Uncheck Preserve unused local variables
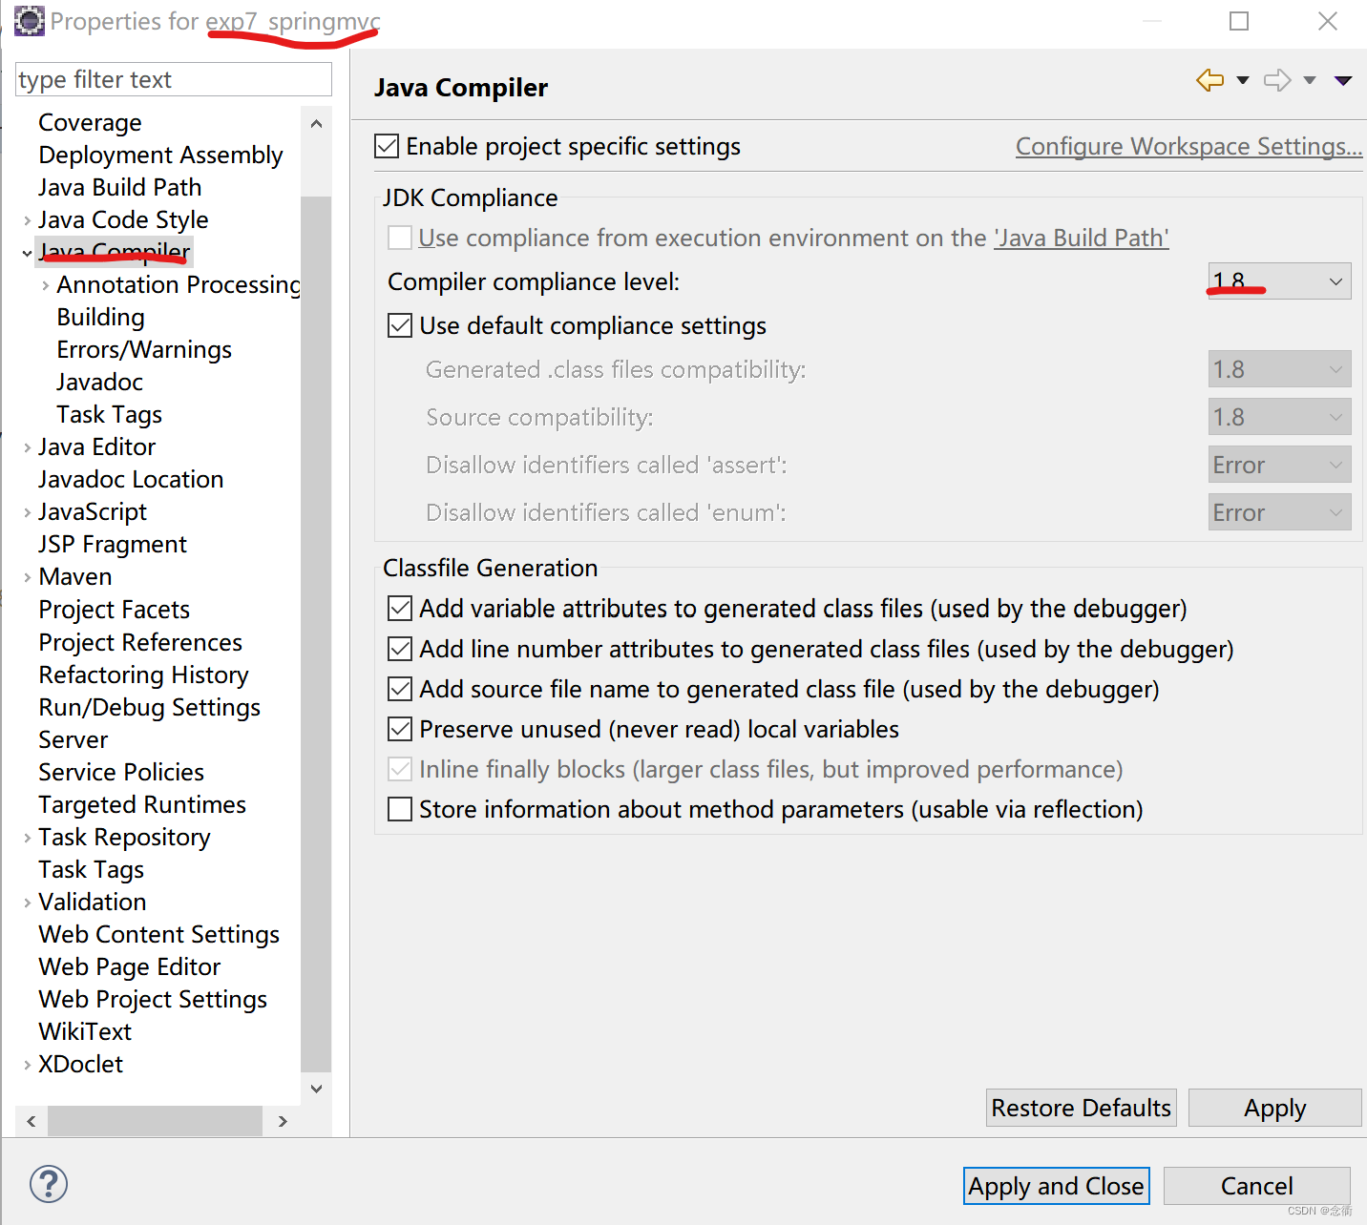The width and height of the screenshot is (1367, 1225). coord(399,729)
